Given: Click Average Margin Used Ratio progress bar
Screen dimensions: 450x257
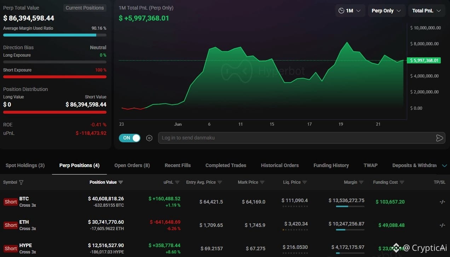Looking at the screenshot, I should [x=55, y=35].
